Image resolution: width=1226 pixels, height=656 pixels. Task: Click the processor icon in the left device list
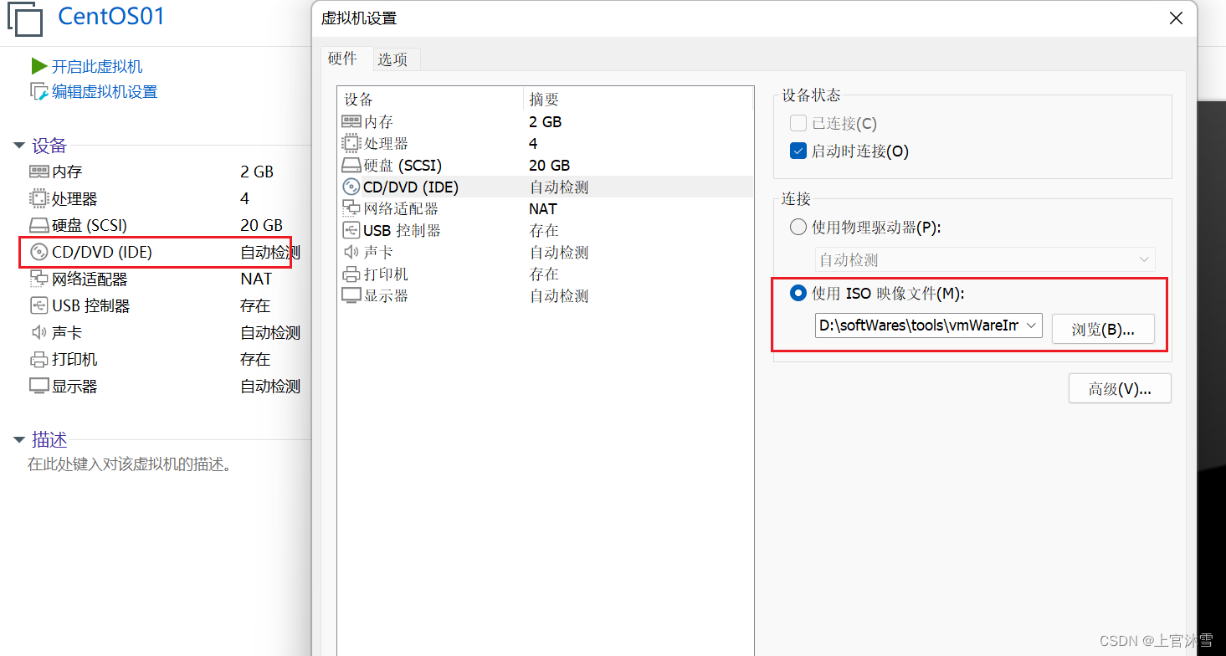pos(39,198)
